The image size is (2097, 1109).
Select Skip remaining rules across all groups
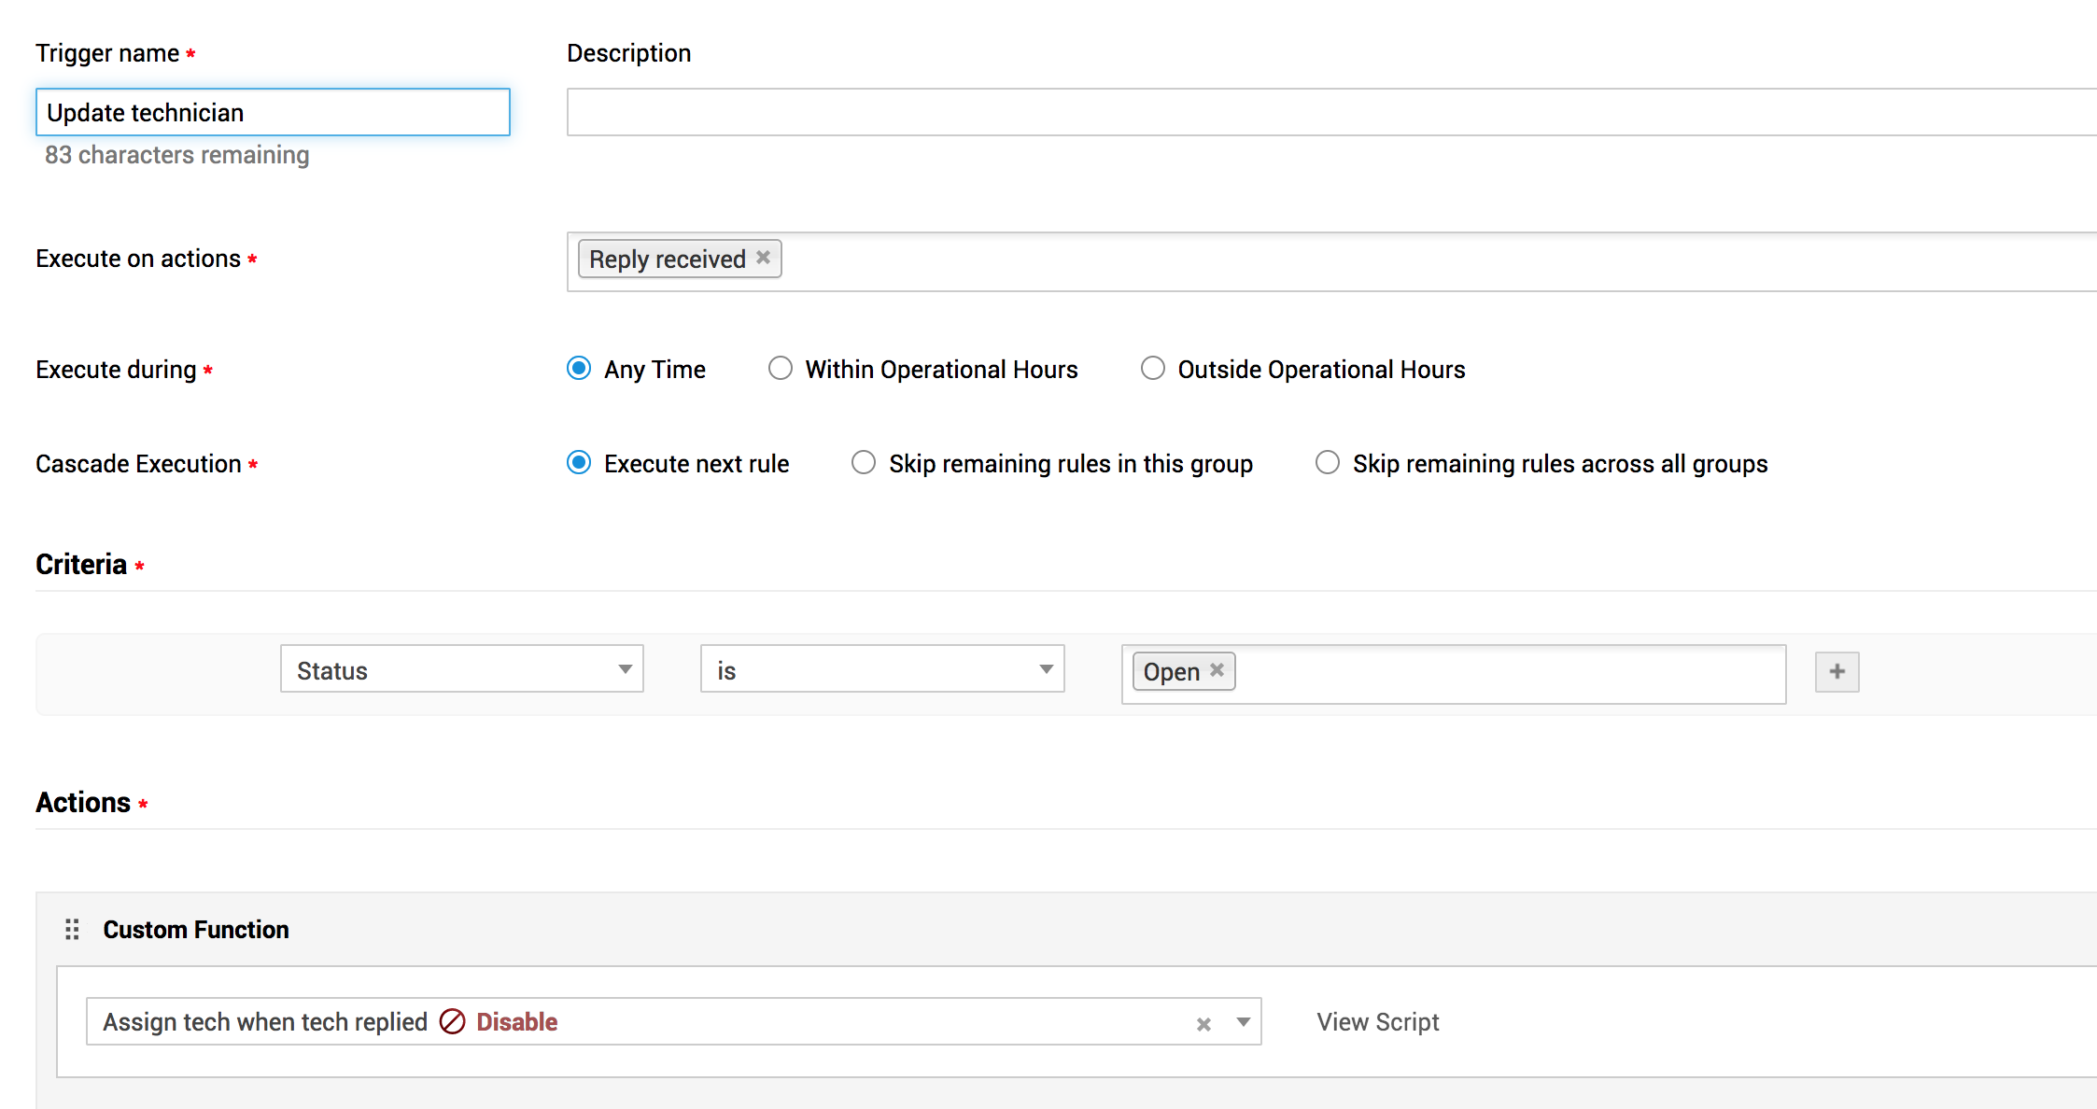1328,463
